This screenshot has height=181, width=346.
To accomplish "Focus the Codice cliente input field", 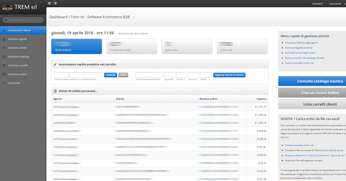I will coord(61,75).
